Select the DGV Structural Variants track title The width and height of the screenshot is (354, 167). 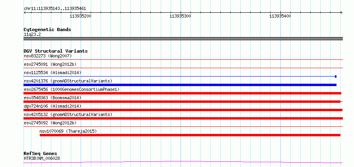tap(56, 51)
